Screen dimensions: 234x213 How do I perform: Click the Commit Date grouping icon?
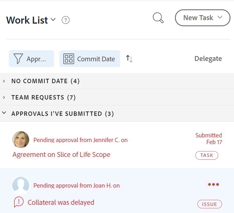68,59
